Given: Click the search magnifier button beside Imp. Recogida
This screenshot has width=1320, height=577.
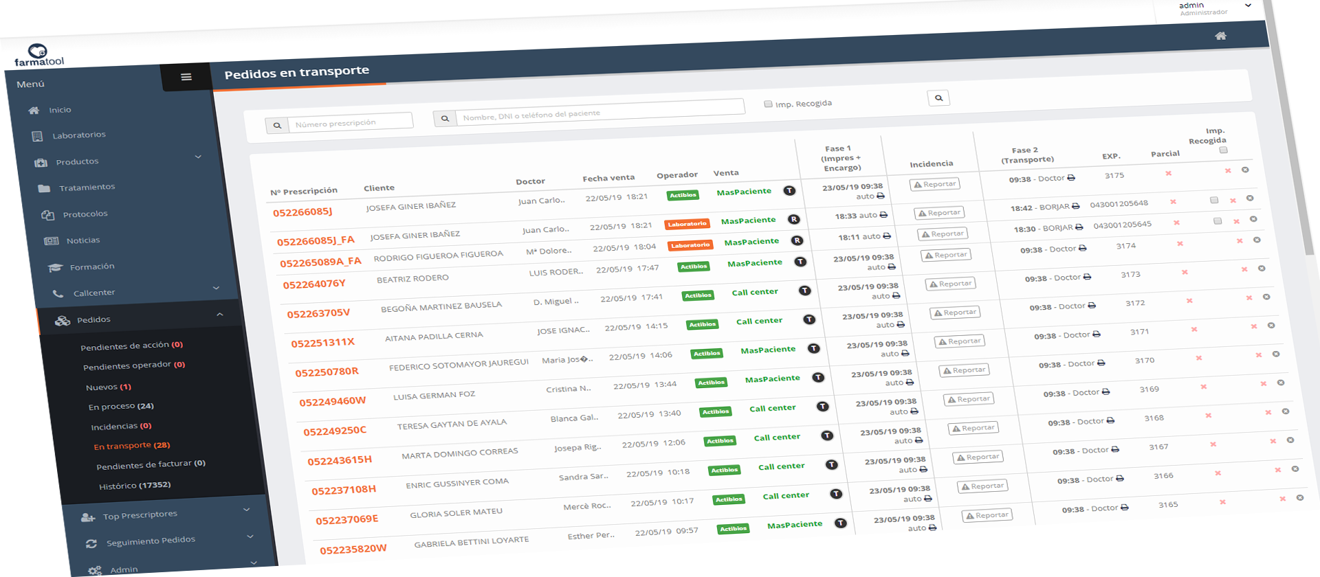Looking at the screenshot, I should [x=938, y=98].
